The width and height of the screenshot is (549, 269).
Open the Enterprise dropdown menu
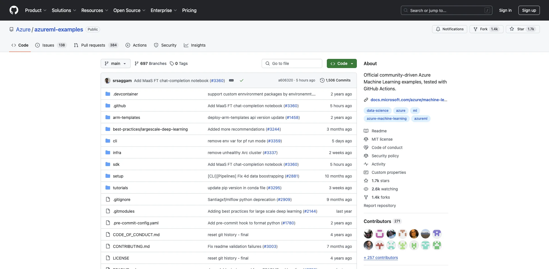coord(164,10)
